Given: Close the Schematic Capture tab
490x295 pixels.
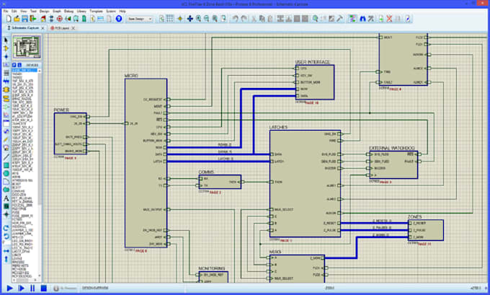Looking at the screenshot, I should [x=43, y=28].
